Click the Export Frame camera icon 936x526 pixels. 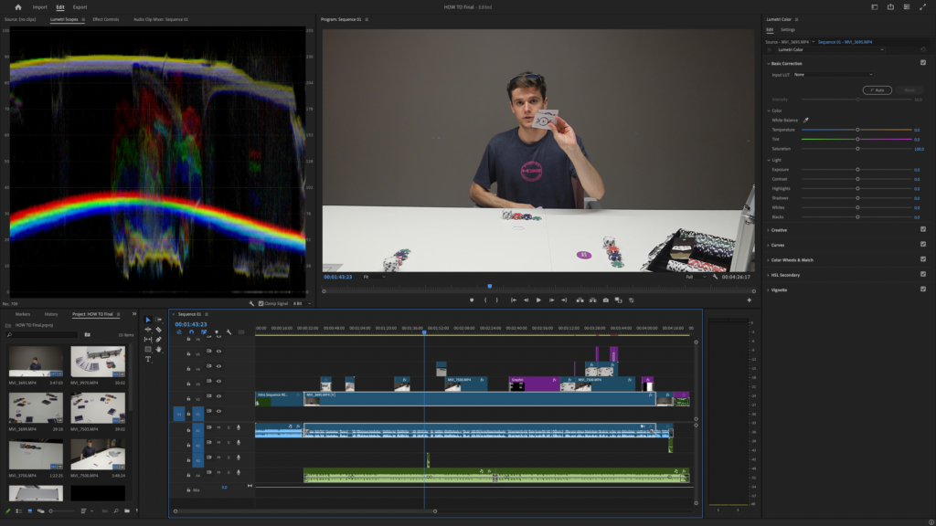(x=605, y=300)
